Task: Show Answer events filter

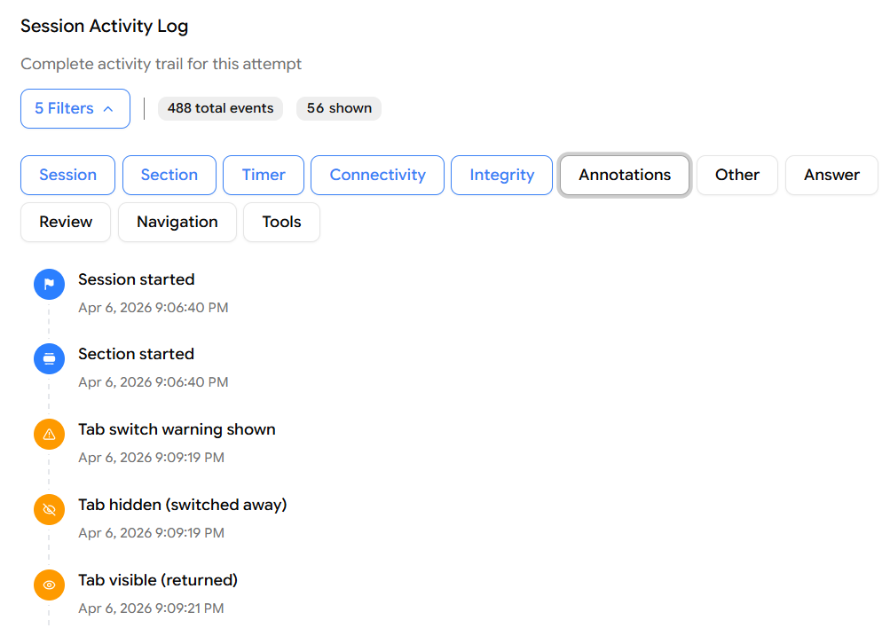Action: [831, 175]
